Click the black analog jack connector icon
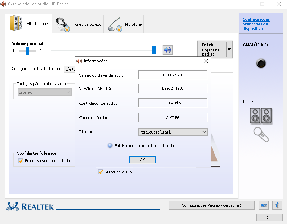Image resolution: width=287 pixels, height=224 pixels. [x=261, y=64]
